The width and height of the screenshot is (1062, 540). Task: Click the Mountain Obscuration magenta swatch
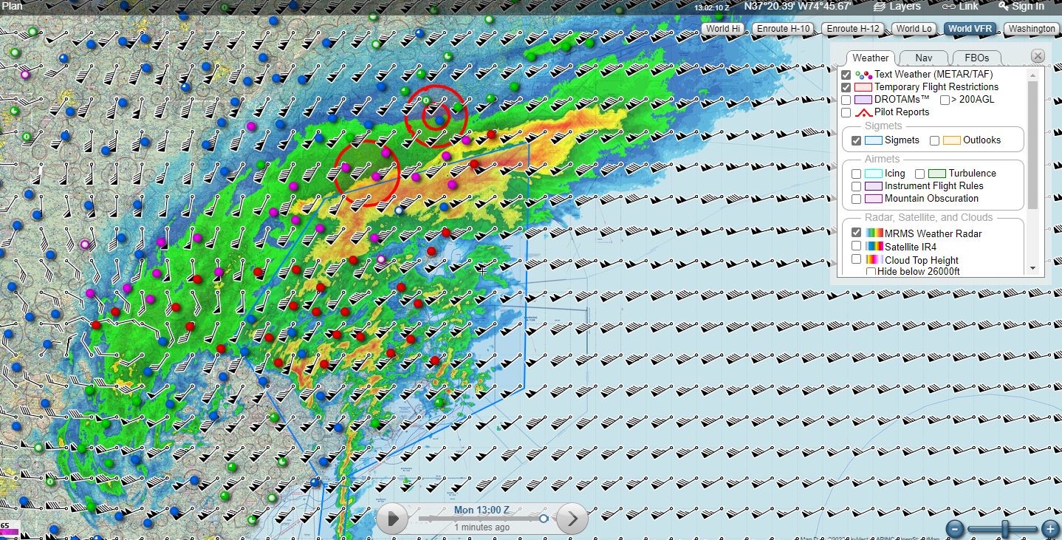(x=874, y=199)
